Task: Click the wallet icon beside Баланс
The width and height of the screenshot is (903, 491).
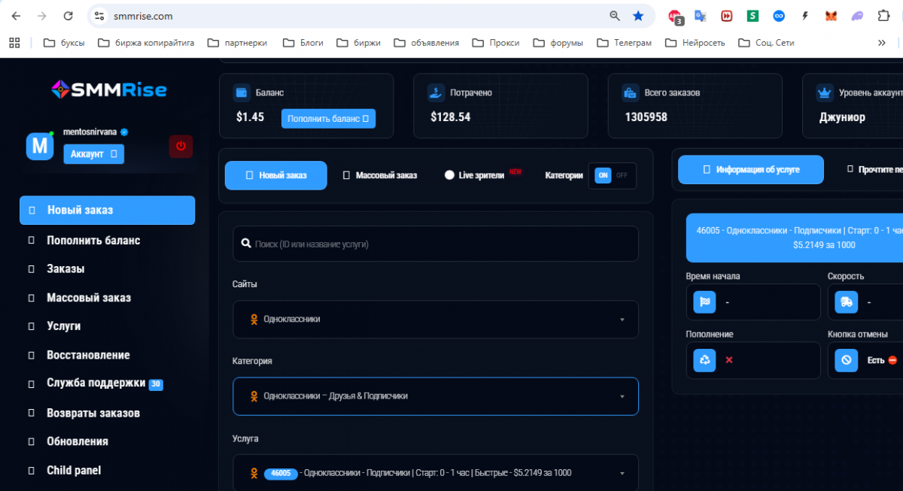Action: [242, 92]
